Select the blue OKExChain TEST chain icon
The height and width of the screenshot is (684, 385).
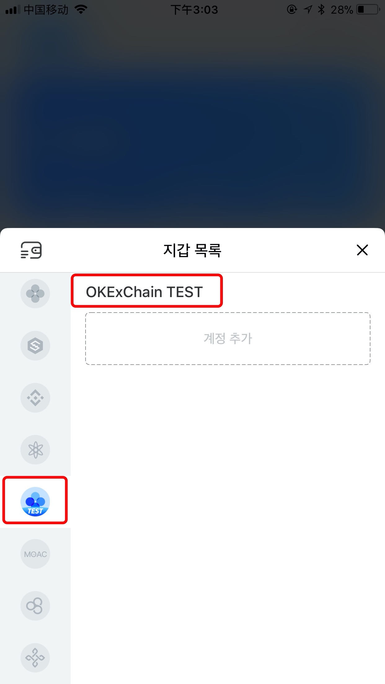35,502
